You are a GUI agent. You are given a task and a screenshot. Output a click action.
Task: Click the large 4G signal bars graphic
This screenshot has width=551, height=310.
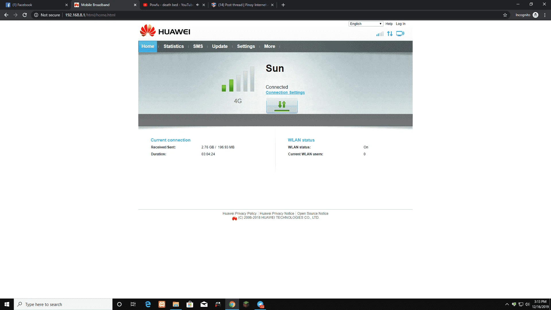pos(238,79)
